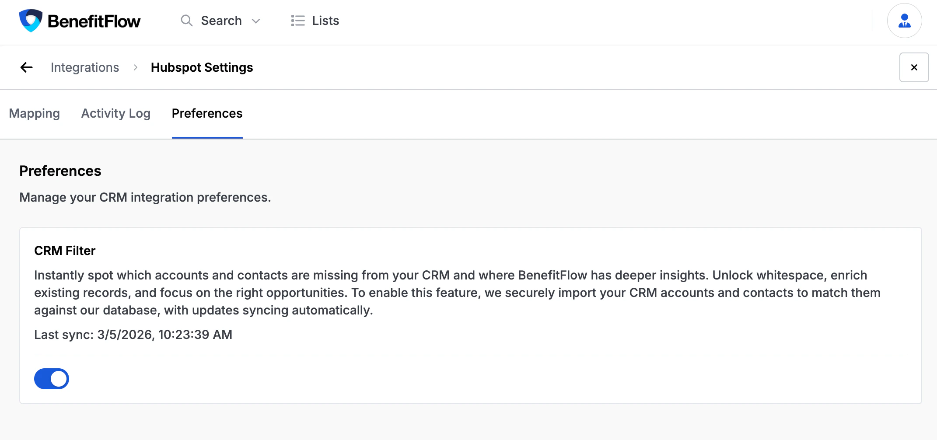Open the Activity Log tab
Screen dimensions: 937x440
coord(115,113)
